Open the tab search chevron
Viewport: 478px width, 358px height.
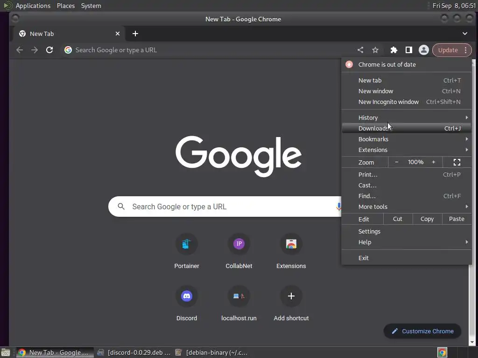(x=465, y=34)
